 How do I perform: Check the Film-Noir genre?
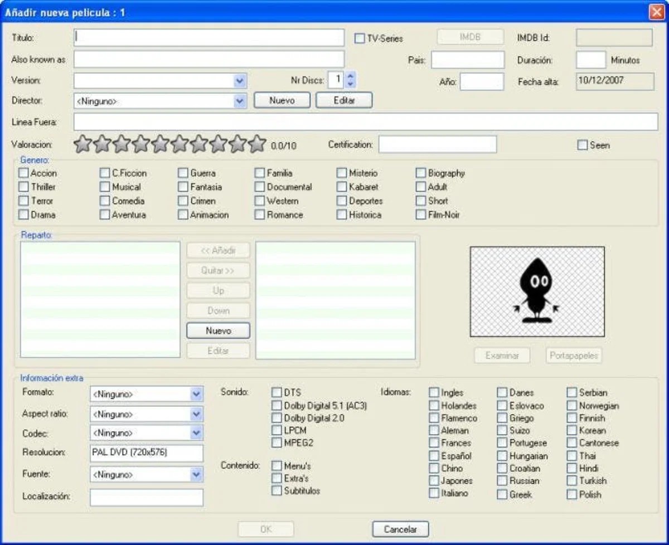[x=420, y=215]
